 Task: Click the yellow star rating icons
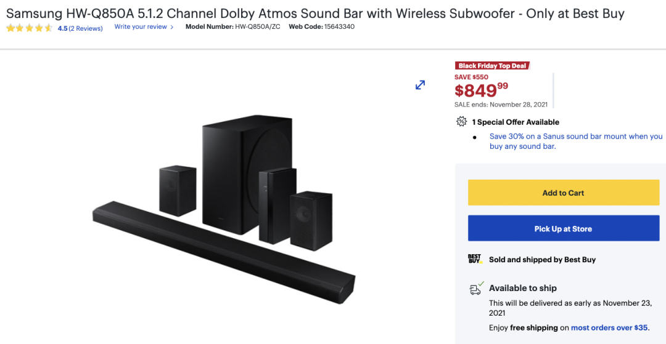click(x=29, y=28)
